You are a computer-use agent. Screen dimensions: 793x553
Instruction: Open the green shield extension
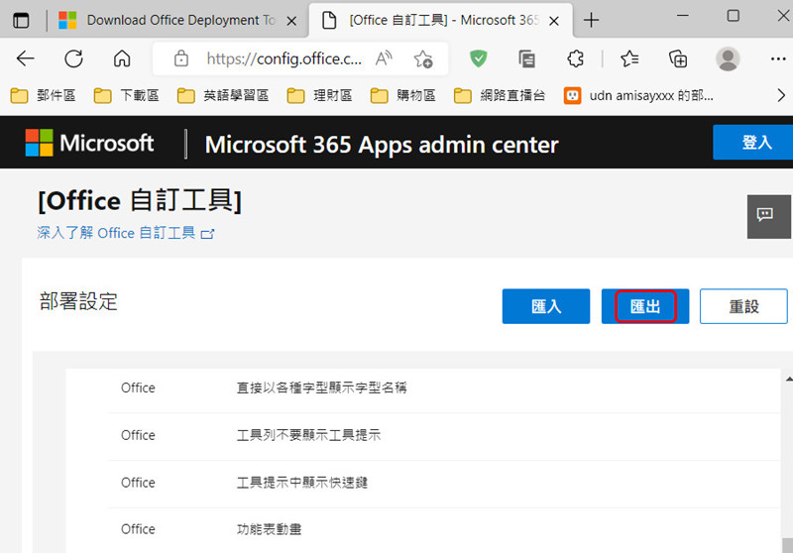click(478, 58)
